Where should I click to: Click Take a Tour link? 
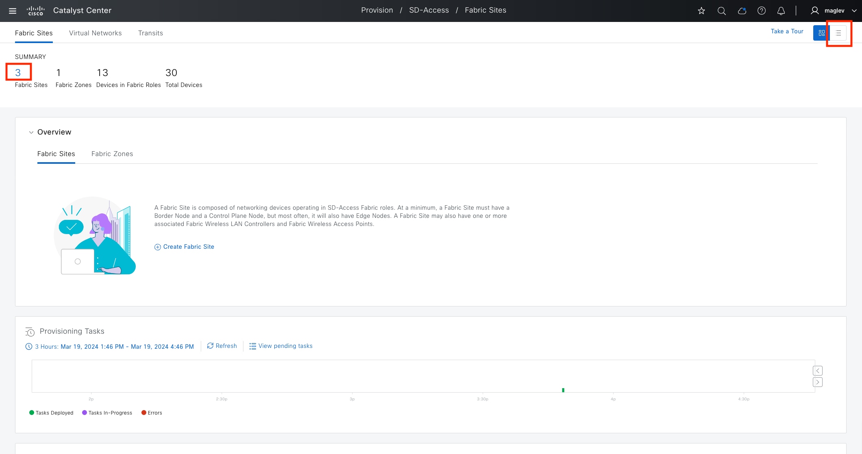[787, 31]
